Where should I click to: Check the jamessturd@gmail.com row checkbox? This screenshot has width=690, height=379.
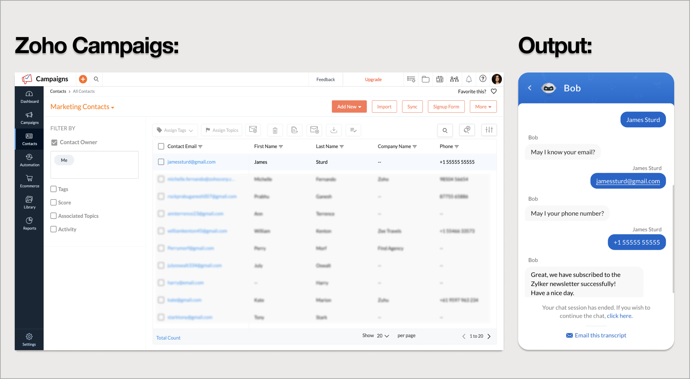[x=161, y=162]
